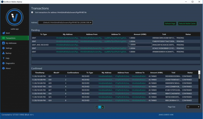203x119 pixels.
Task: Click TxId '0C042C19CB63B8681C315C...'
Action: (x=164, y=48)
